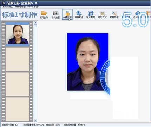Screen dimensions: 151x127
Task: Click the status bar photo count 1/1
Action: pyautogui.click(x=10, y=125)
